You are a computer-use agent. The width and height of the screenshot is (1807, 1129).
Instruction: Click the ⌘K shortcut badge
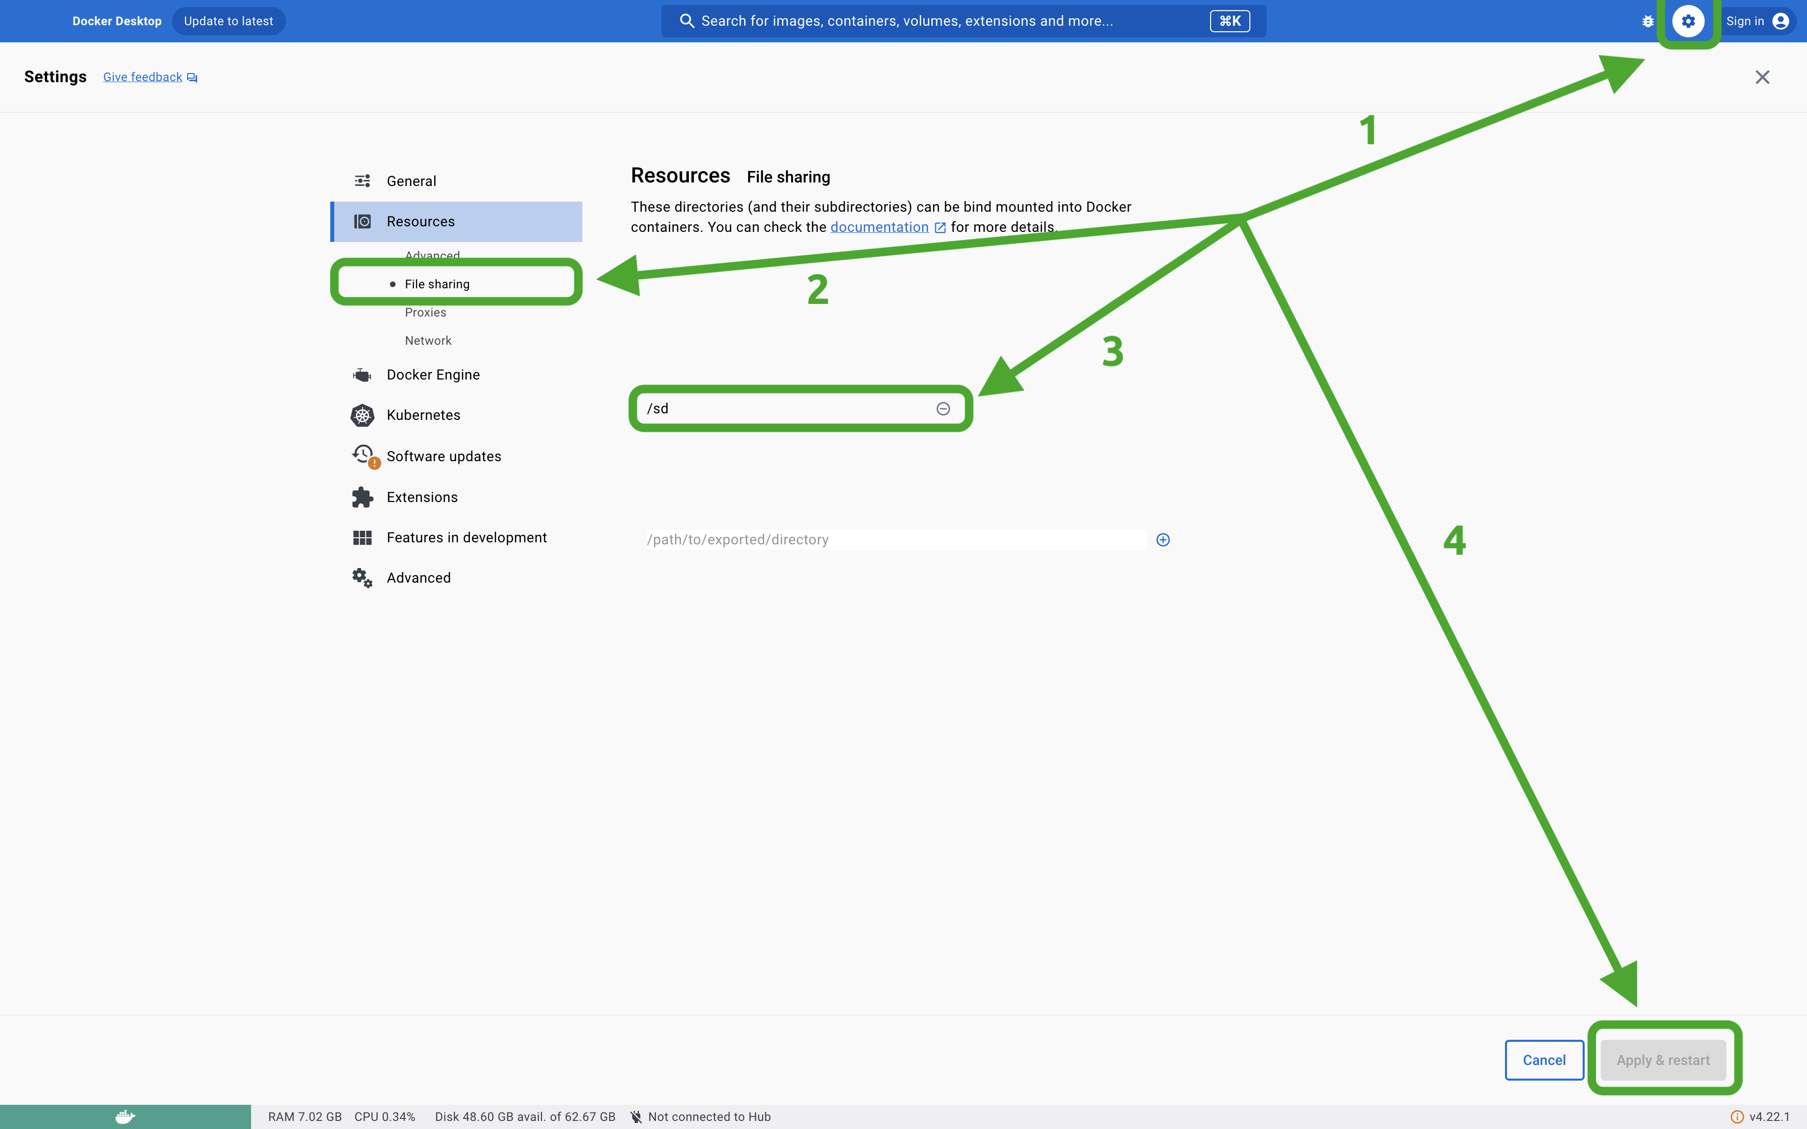[1230, 21]
